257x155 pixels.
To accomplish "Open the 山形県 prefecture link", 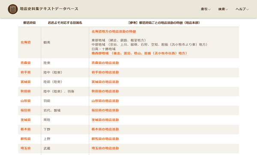I will pyautogui.click(x=26, y=101).
